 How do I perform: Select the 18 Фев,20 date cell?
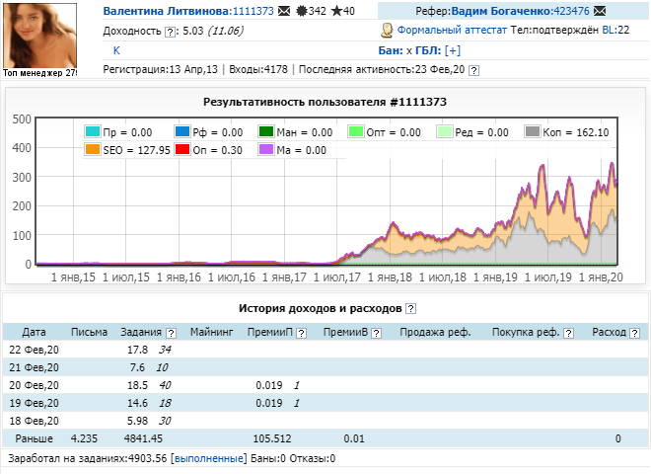point(35,421)
